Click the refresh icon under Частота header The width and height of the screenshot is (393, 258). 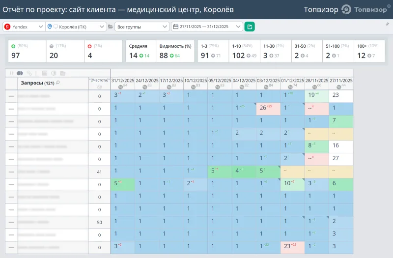99,87
